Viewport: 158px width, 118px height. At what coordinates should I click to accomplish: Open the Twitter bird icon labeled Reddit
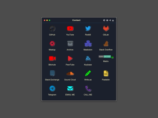point(88,29)
